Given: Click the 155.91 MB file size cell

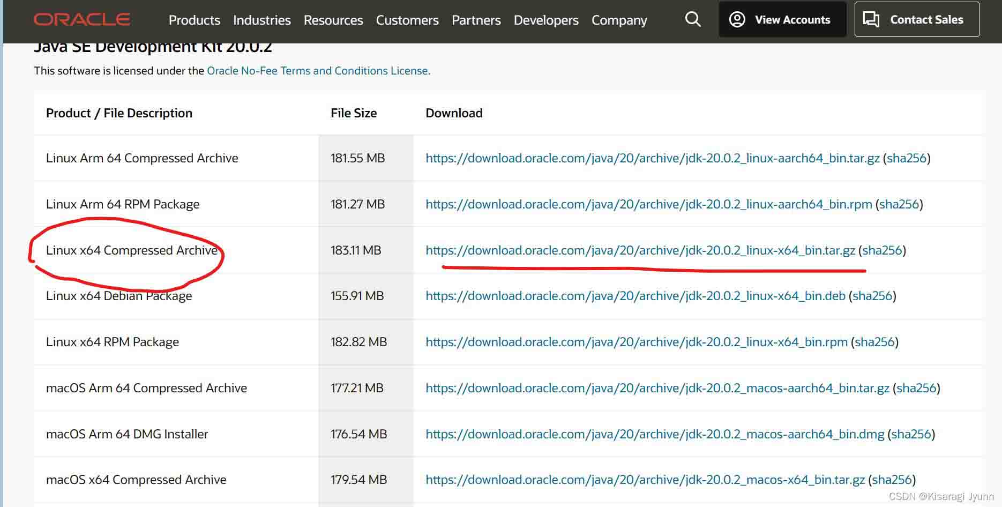Looking at the screenshot, I should click(x=366, y=296).
